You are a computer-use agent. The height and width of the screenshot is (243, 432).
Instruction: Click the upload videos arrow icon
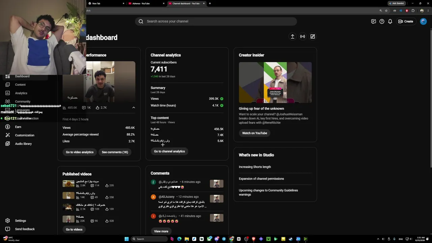[x=293, y=36]
